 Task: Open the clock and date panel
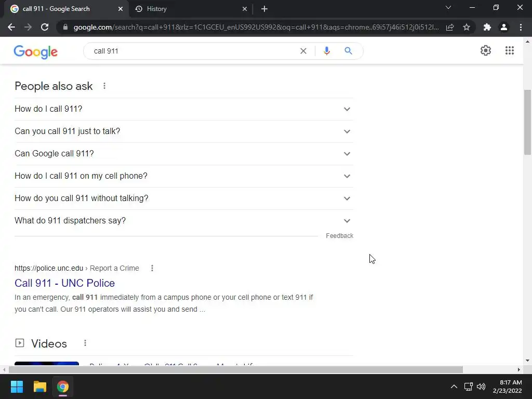click(x=507, y=387)
